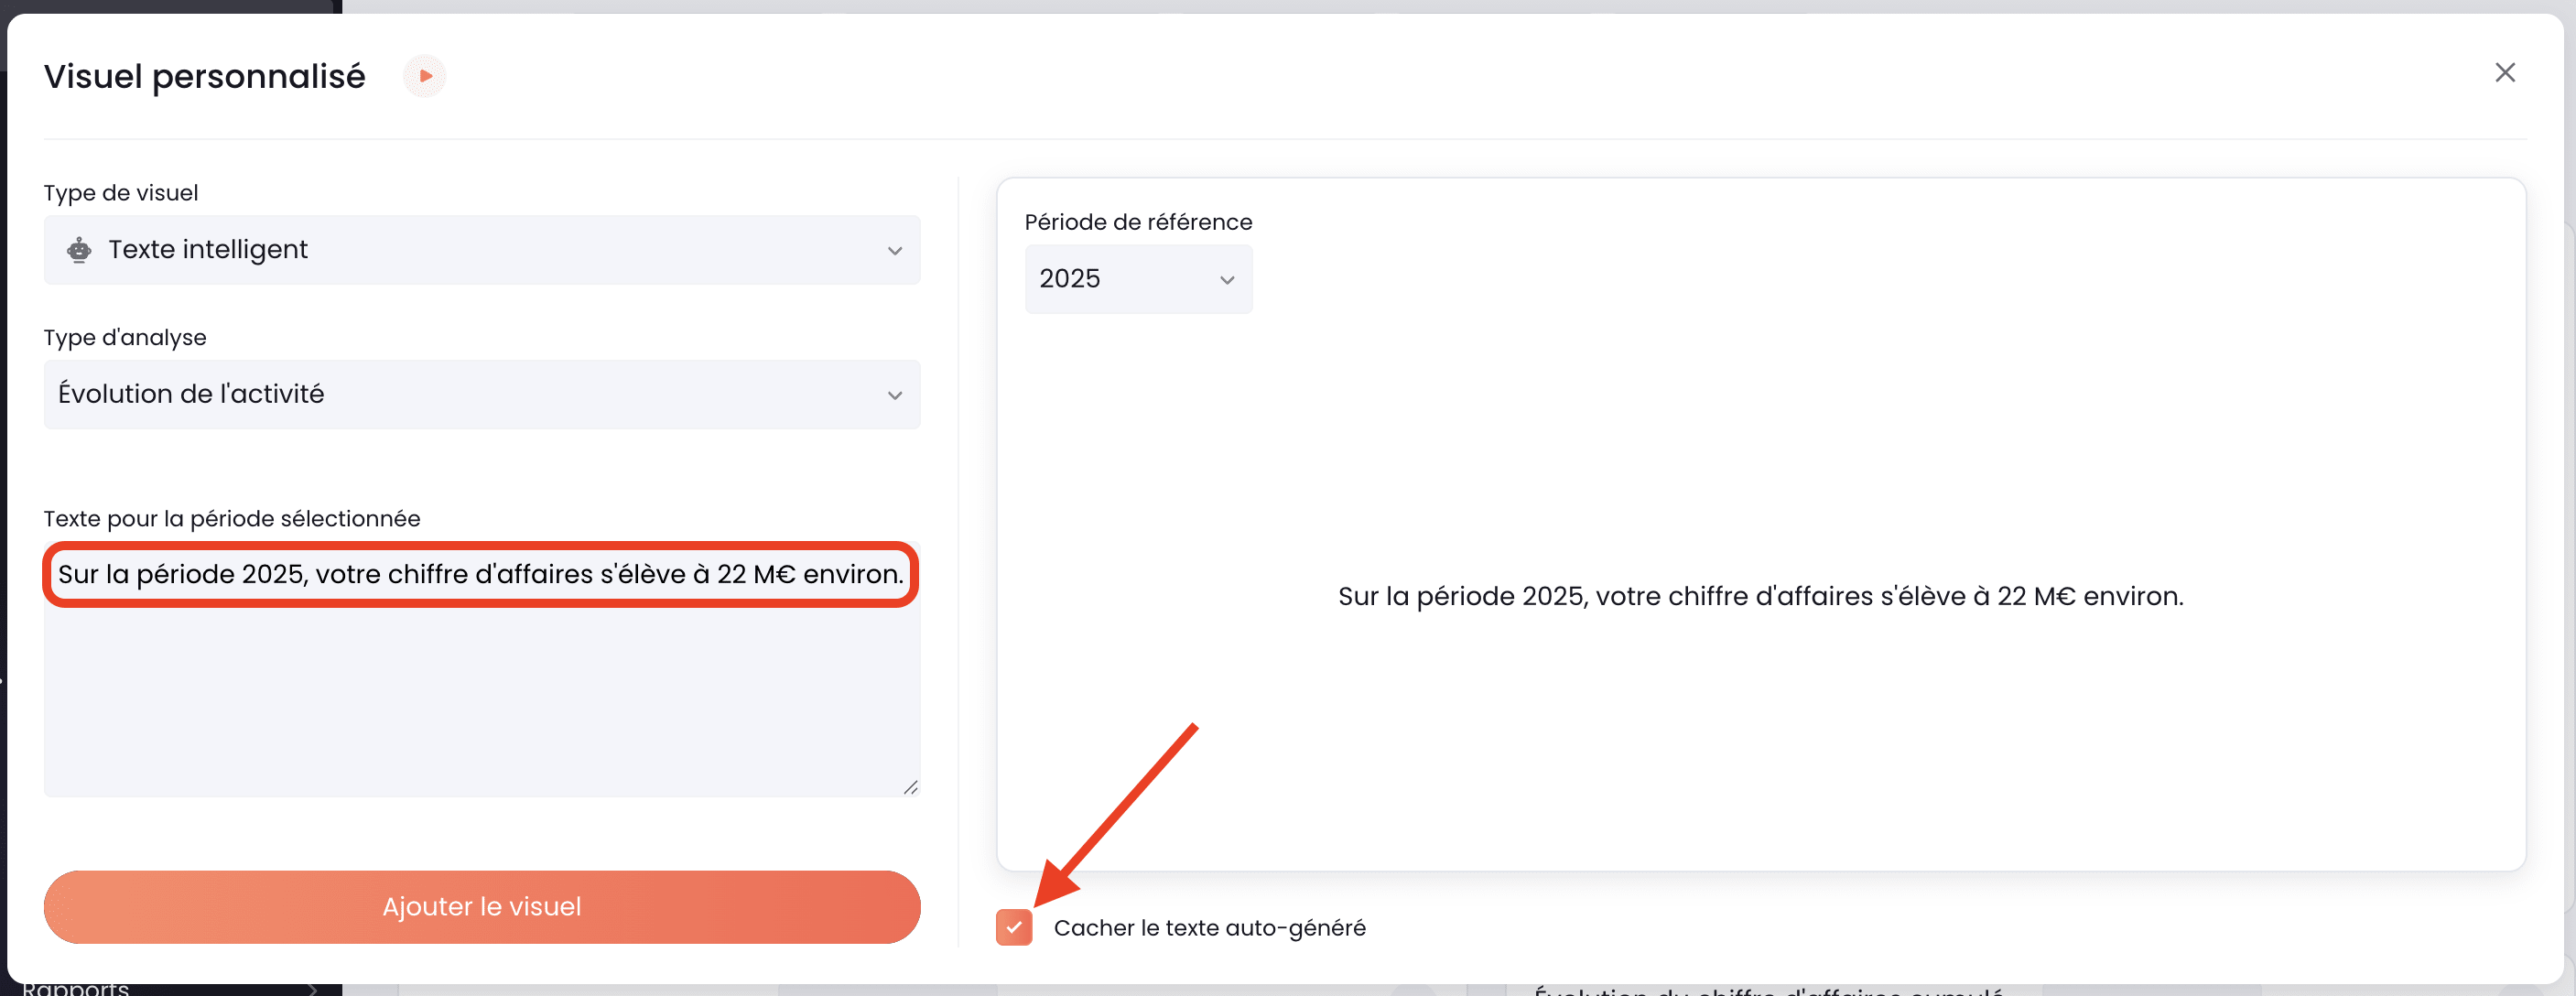The height and width of the screenshot is (996, 2576).
Task: Click the Période de référence label
Action: tap(1138, 222)
